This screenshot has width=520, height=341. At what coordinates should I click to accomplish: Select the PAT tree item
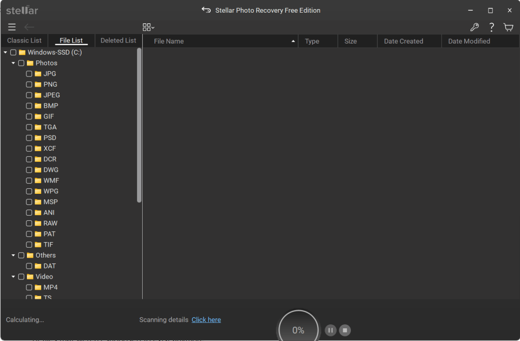[x=49, y=234]
